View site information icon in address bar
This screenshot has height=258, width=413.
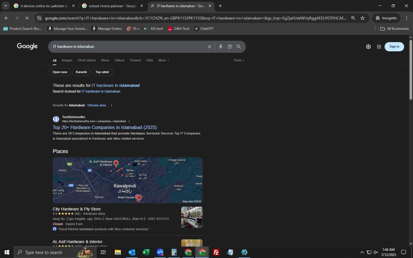point(39,18)
